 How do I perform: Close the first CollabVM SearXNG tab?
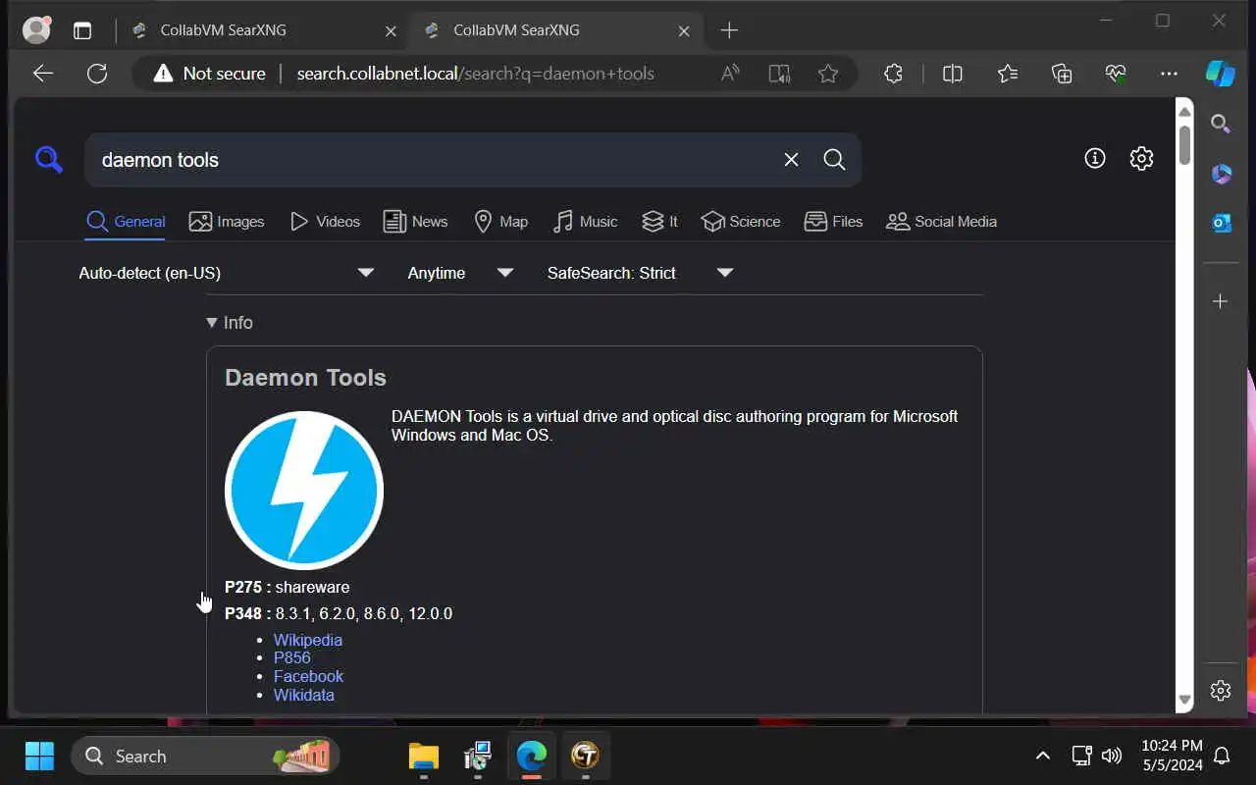tap(391, 30)
